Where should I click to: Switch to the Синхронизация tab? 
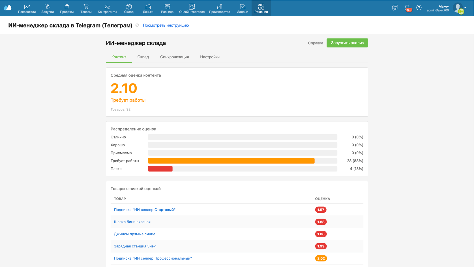174,57
